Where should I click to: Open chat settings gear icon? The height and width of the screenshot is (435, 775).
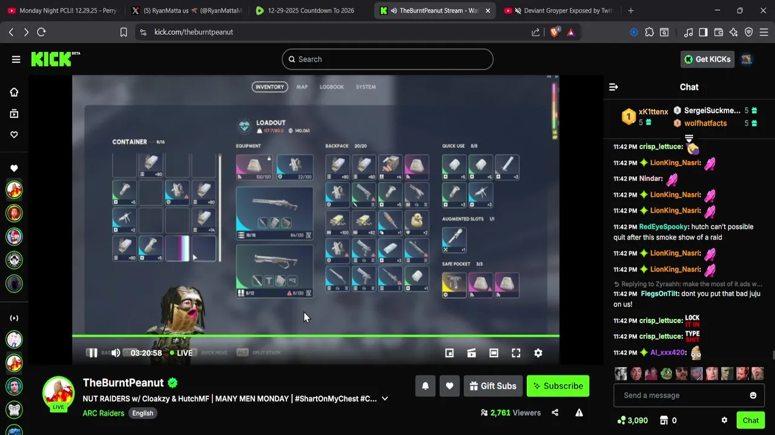coord(724,420)
